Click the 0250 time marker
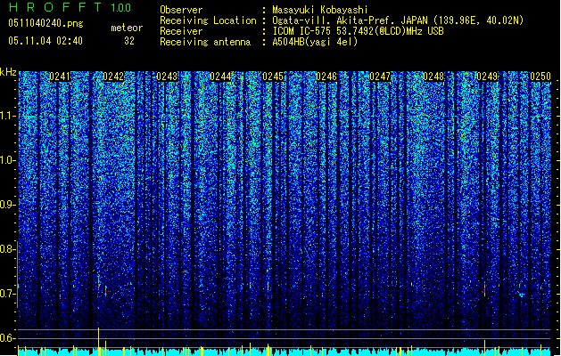This screenshot has width=561, height=356. [x=540, y=77]
